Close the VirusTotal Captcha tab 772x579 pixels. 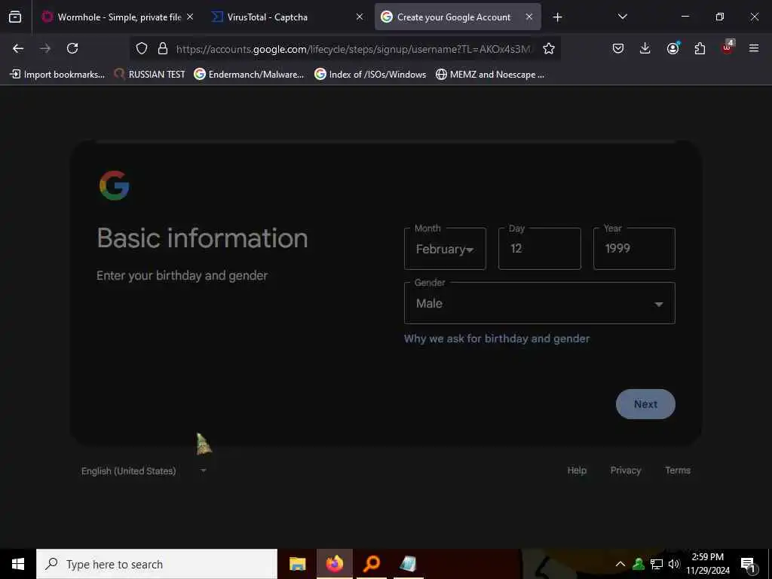(360, 17)
